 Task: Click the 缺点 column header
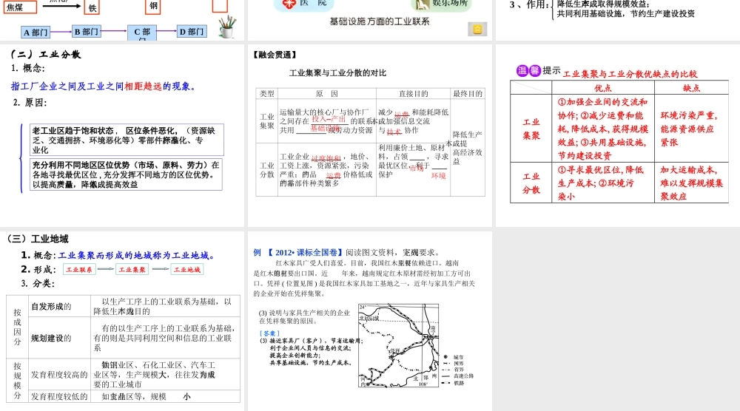pyautogui.click(x=691, y=88)
